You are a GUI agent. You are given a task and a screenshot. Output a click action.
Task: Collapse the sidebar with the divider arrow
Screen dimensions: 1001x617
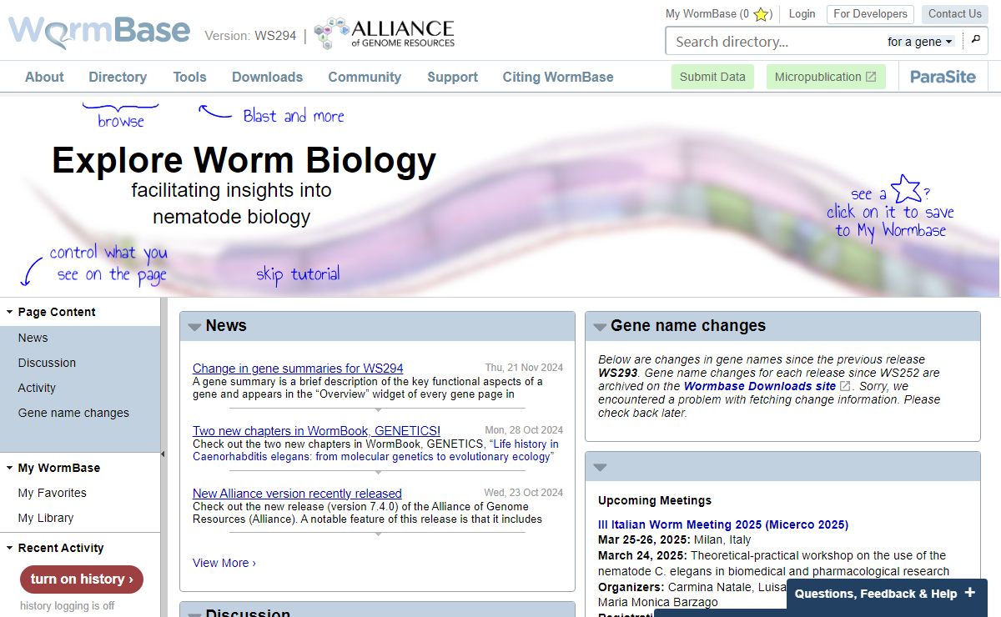point(163,454)
